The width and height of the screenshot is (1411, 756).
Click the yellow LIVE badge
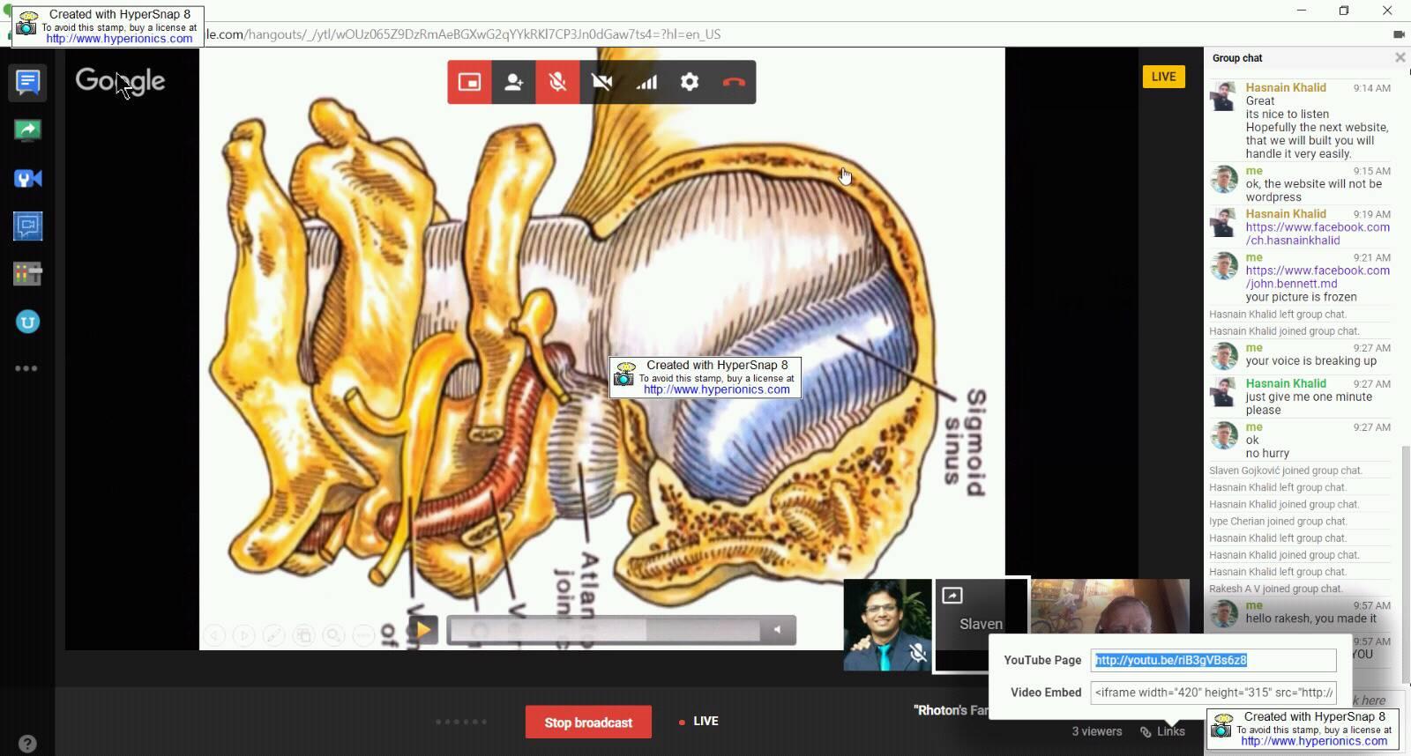1163,77
